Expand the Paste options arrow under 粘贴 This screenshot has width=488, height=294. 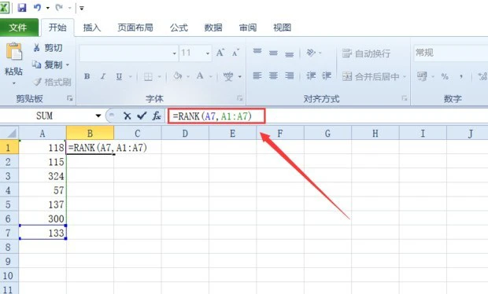click(13, 83)
